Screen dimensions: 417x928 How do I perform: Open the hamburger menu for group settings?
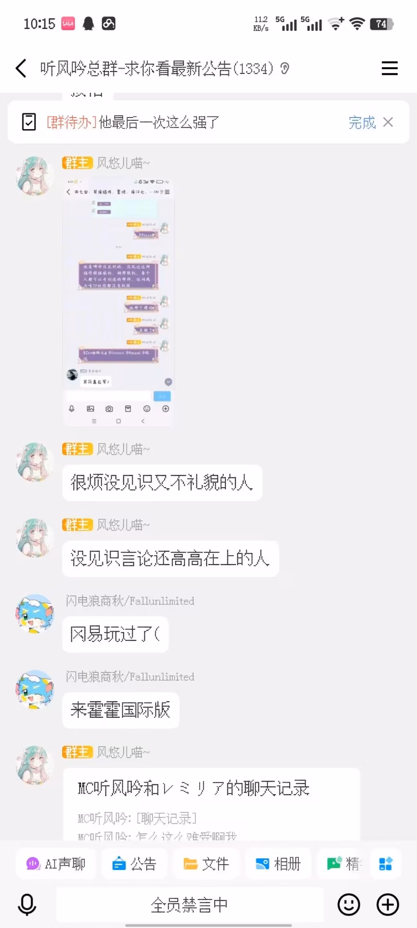click(389, 68)
